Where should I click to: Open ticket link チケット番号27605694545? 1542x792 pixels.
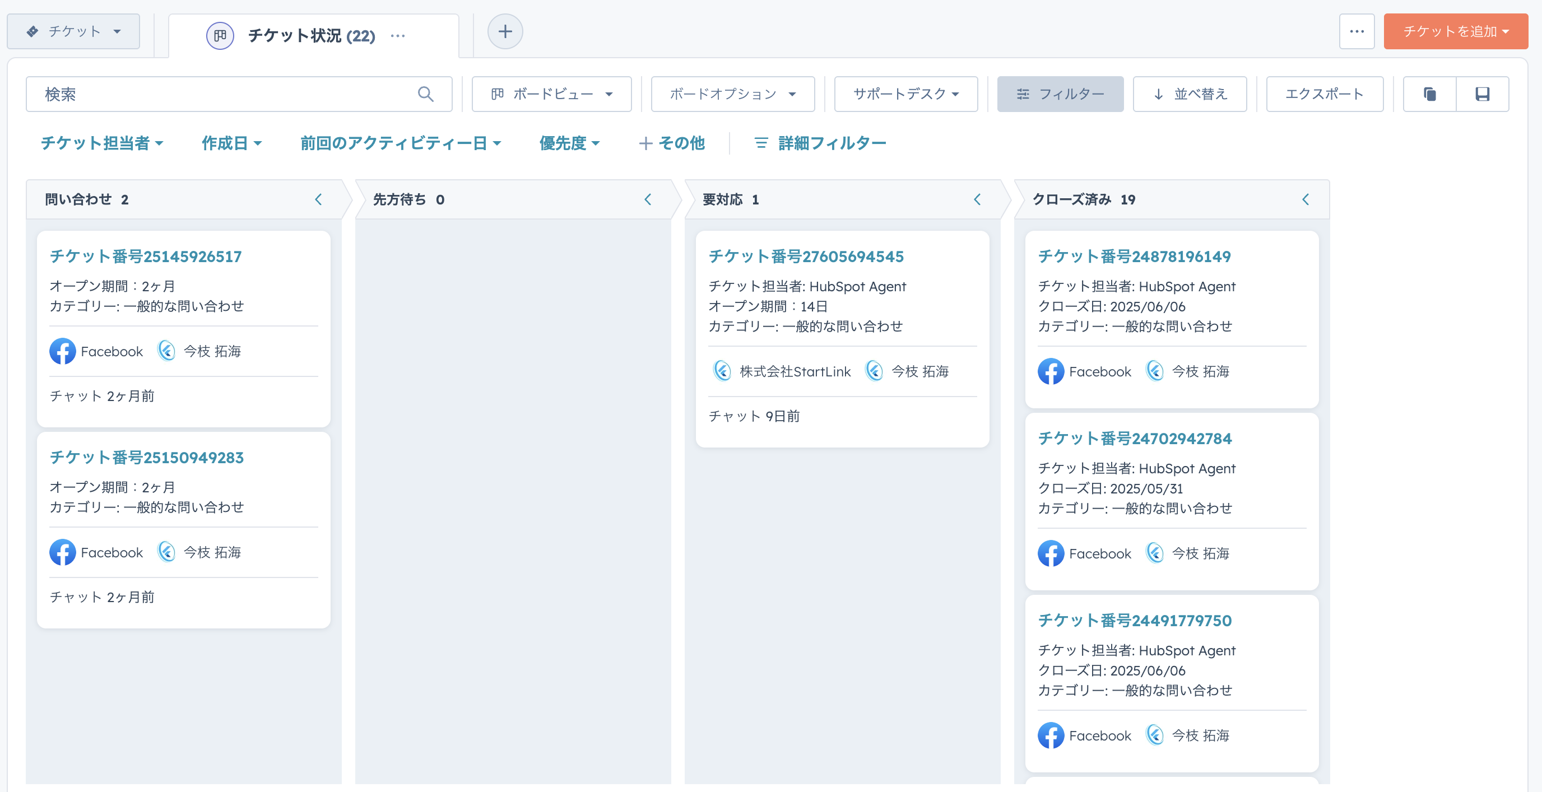(806, 256)
